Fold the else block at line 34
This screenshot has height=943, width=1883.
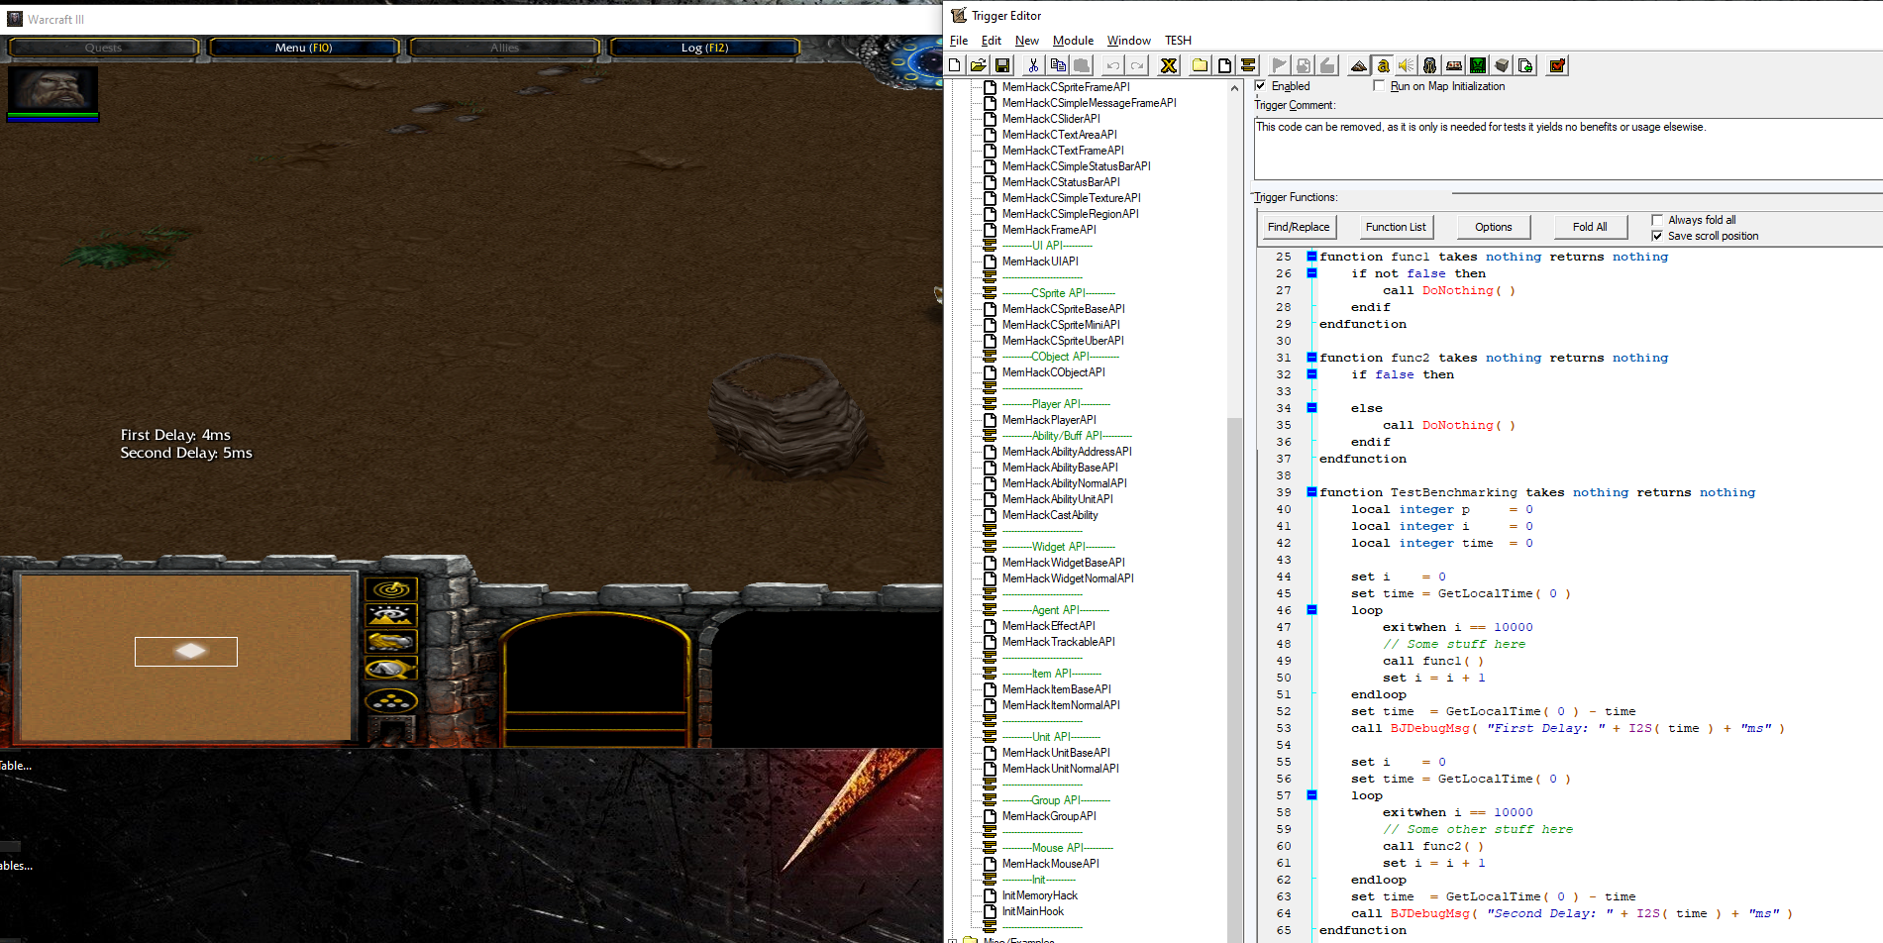[1311, 408]
